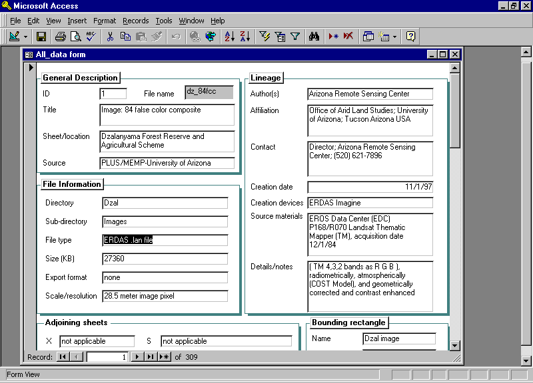
Task: Sort Descending with the Z-A icon
Action: 245,37
